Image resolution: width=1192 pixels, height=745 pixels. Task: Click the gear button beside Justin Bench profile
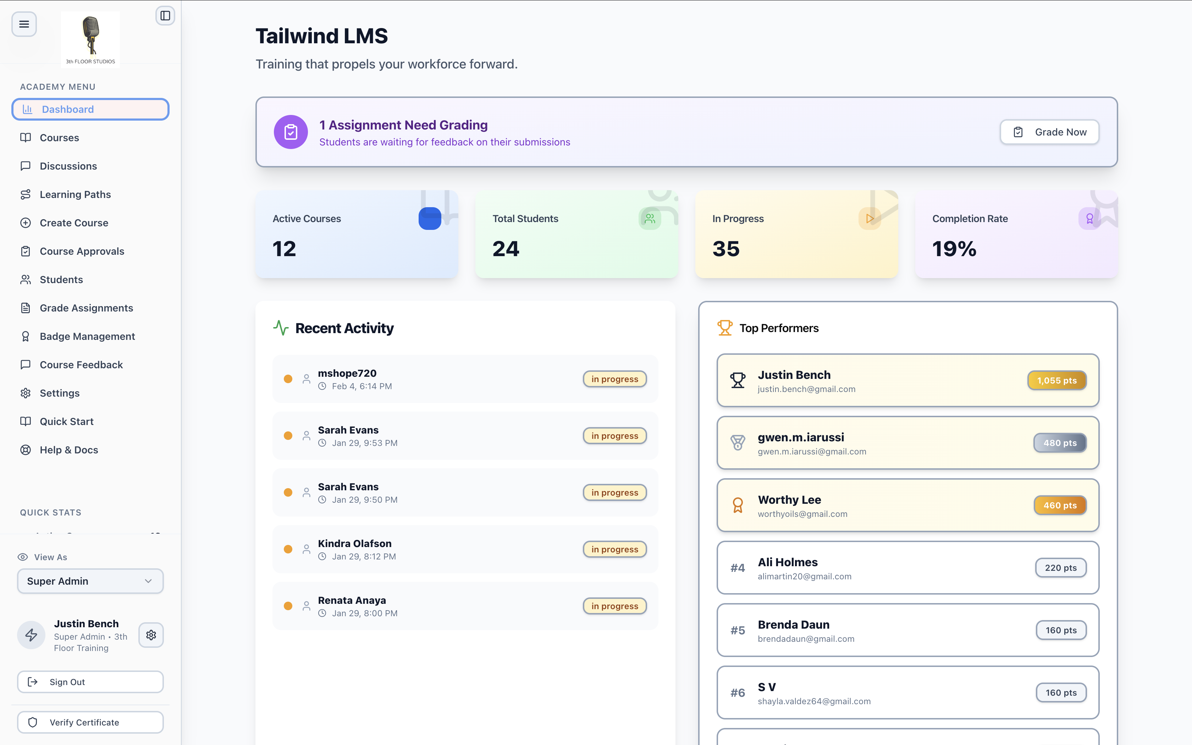[151, 635]
